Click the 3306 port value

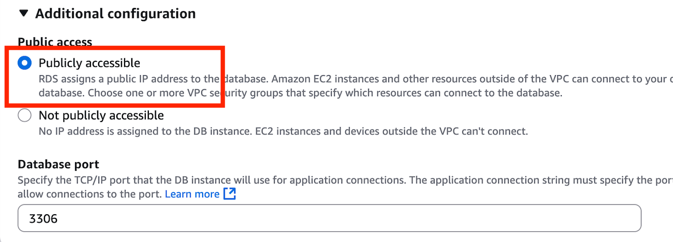click(43, 218)
